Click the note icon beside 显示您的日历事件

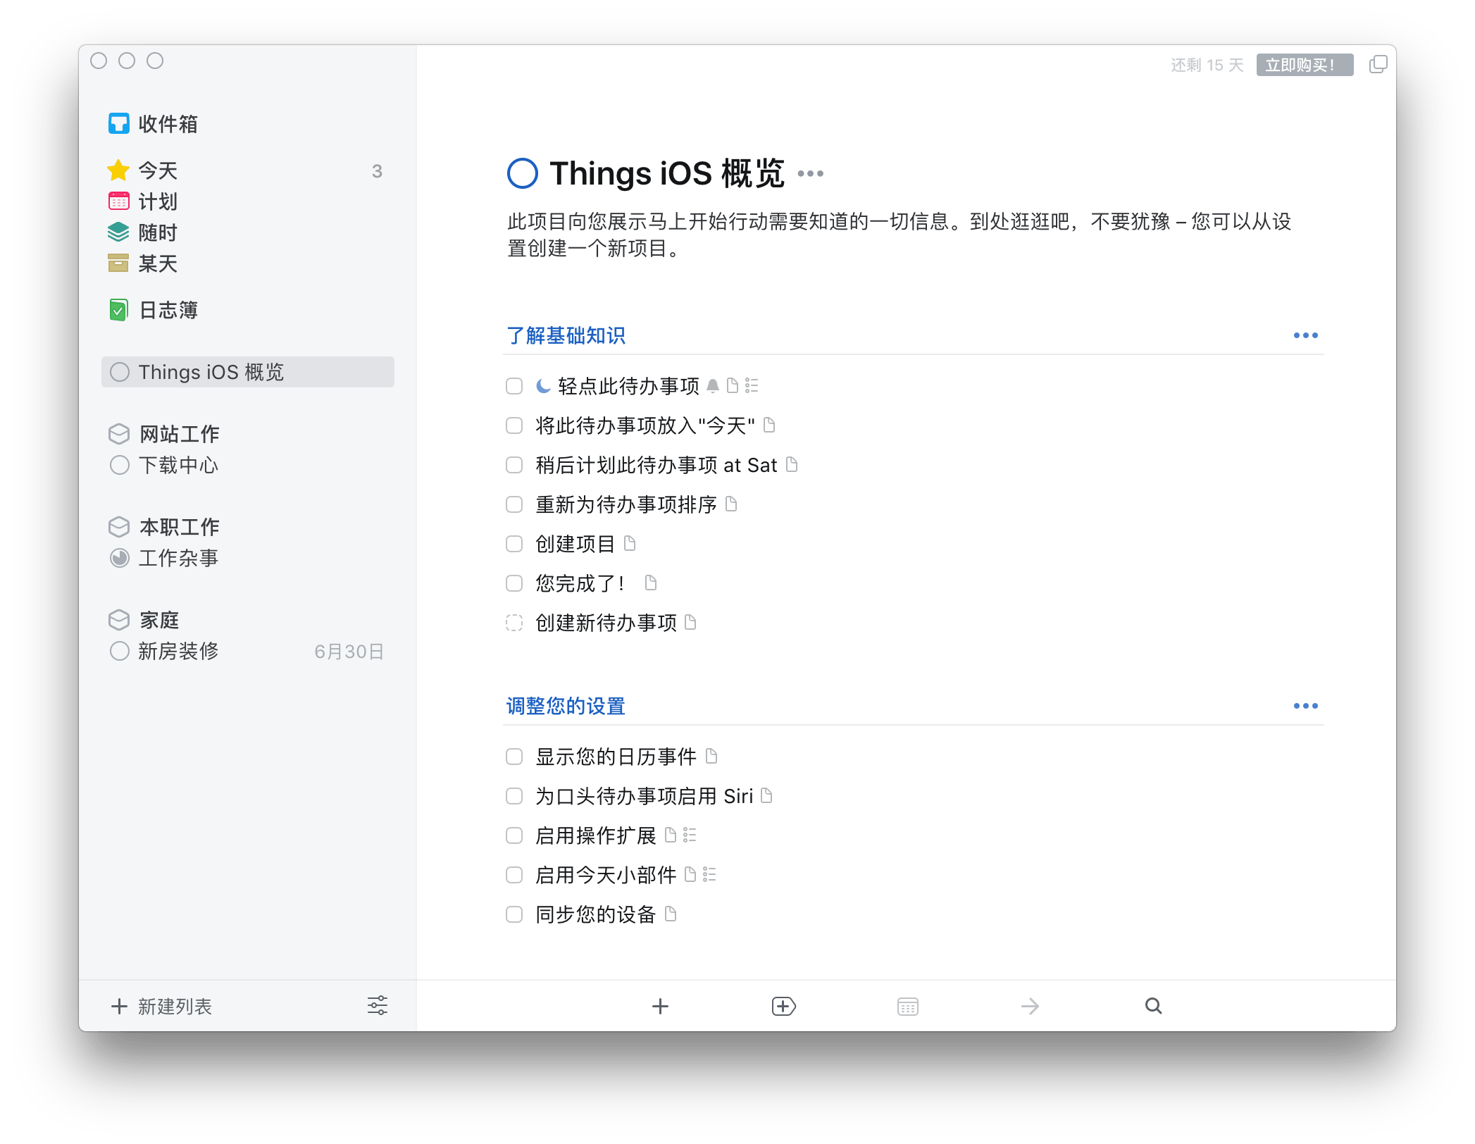tap(711, 756)
